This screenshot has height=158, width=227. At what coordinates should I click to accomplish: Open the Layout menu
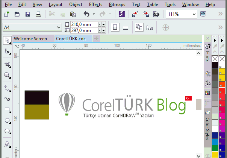[56, 5]
